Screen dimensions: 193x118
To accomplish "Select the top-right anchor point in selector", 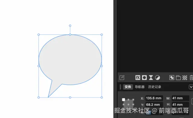I will coord(133,100).
